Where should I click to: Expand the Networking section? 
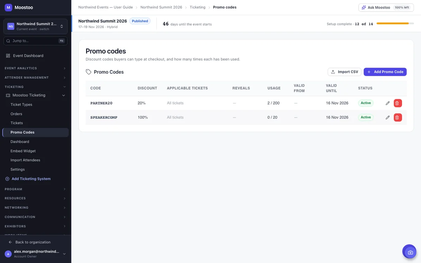tap(35, 208)
